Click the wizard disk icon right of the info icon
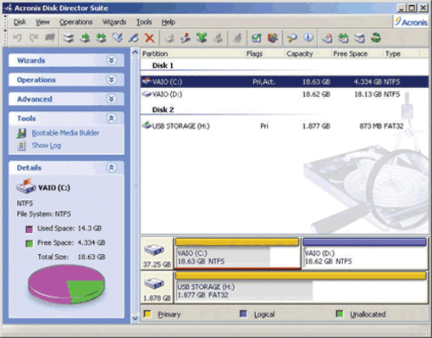432x338 pixels. click(x=327, y=38)
